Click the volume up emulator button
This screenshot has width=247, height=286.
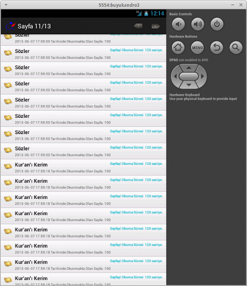click(197, 24)
